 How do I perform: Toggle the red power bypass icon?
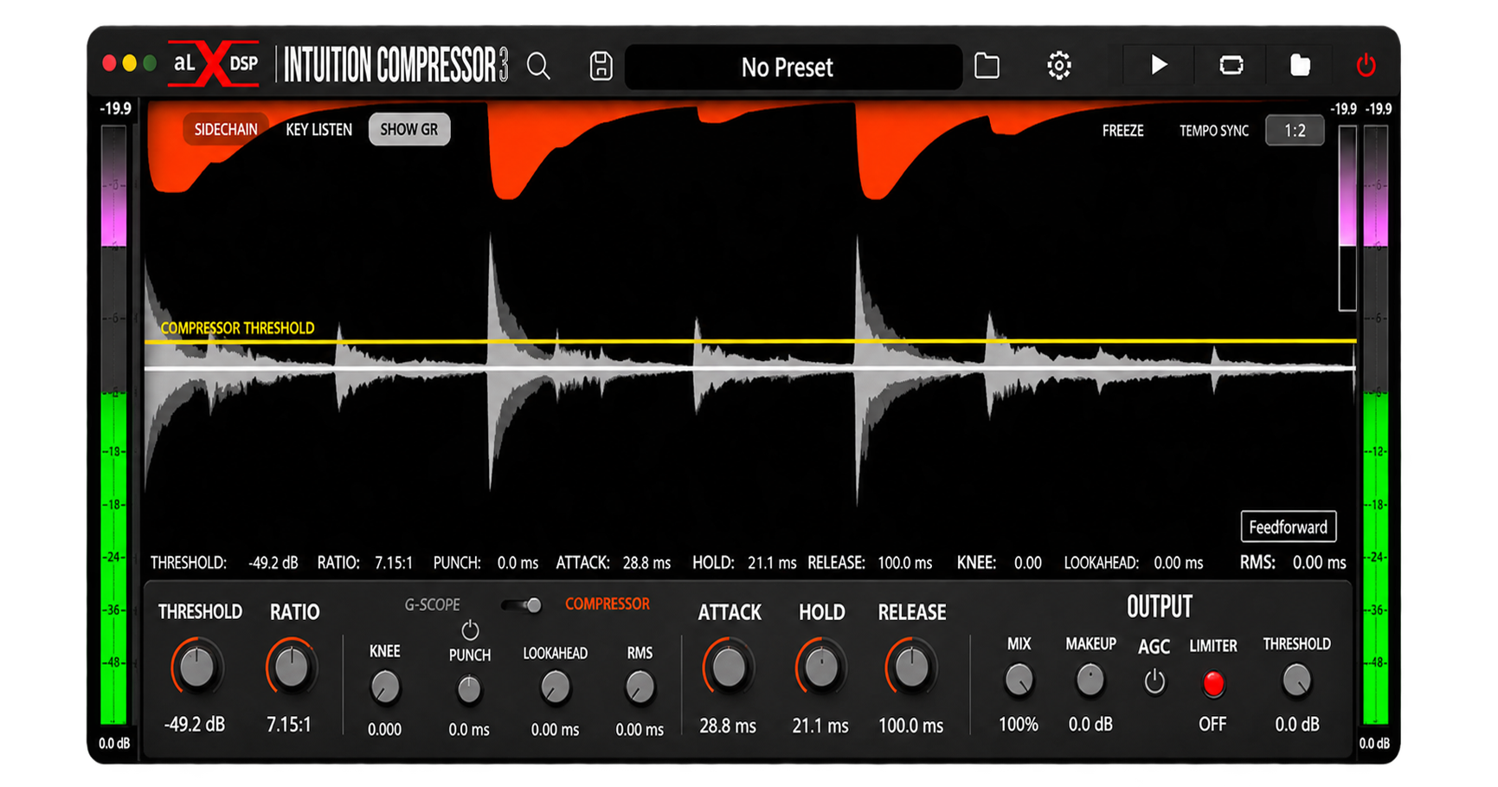click(x=1366, y=65)
